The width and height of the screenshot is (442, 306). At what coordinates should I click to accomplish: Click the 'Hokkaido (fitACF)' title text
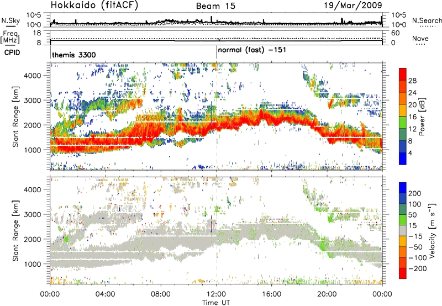coord(94,5)
